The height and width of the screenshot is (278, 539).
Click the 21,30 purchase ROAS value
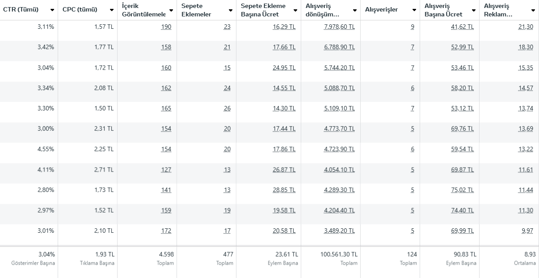click(526, 27)
